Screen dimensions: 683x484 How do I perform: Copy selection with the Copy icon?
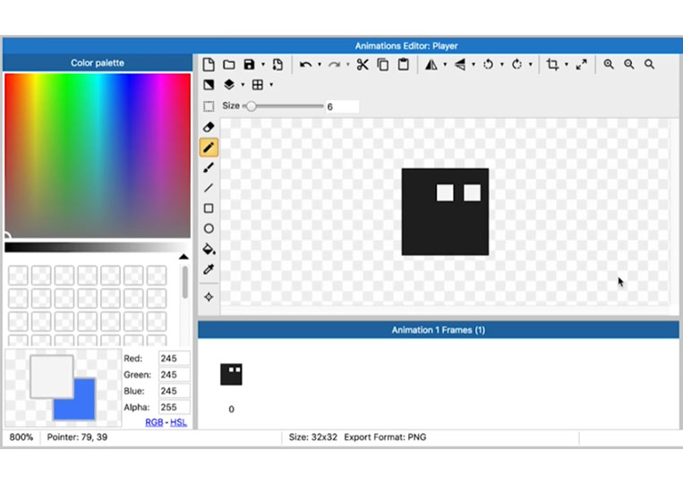click(x=383, y=64)
